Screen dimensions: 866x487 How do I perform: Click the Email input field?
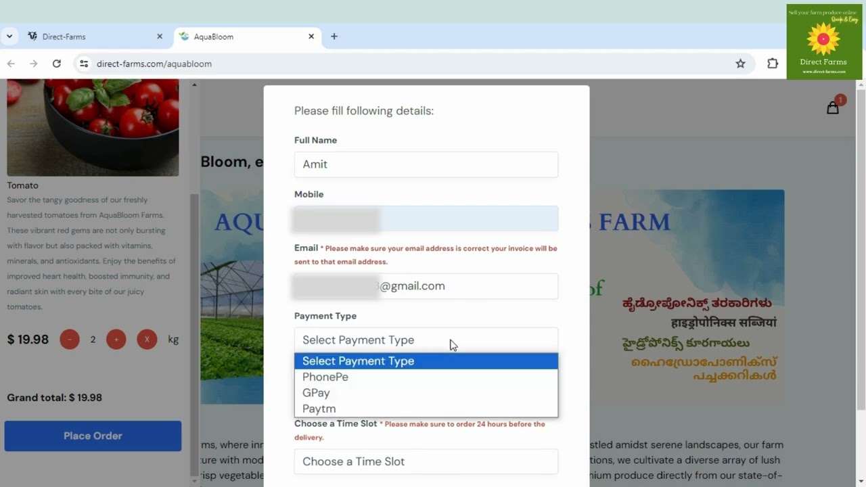(426, 286)
